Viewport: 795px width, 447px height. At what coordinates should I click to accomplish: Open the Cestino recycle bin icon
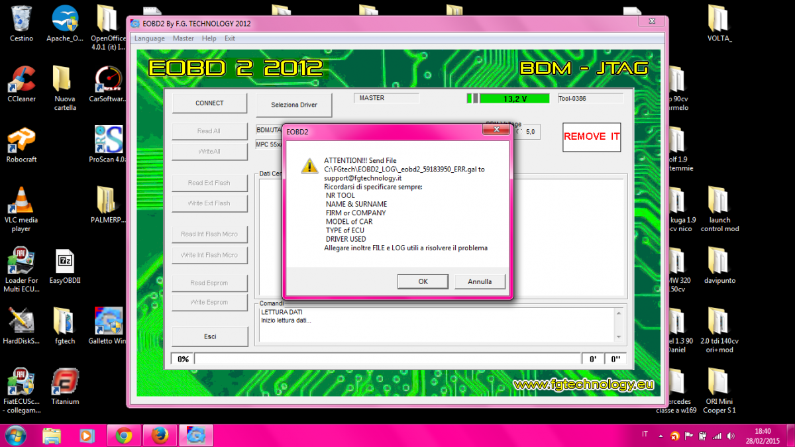point(22,24)
